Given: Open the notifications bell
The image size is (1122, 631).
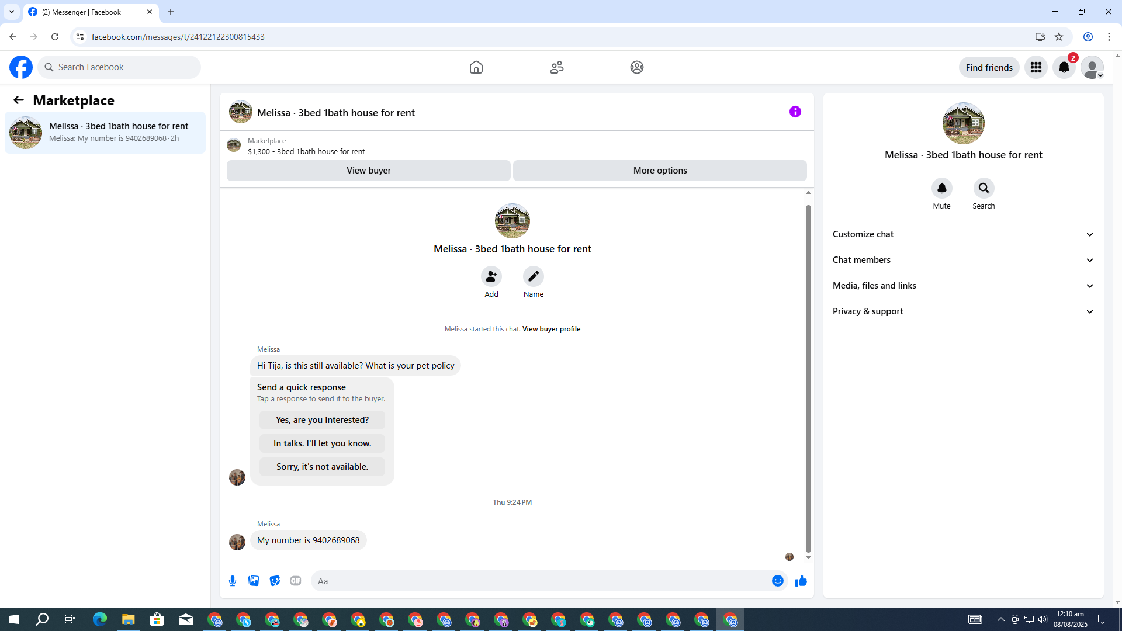Looking at the screenshot, I should point(1064,67).
